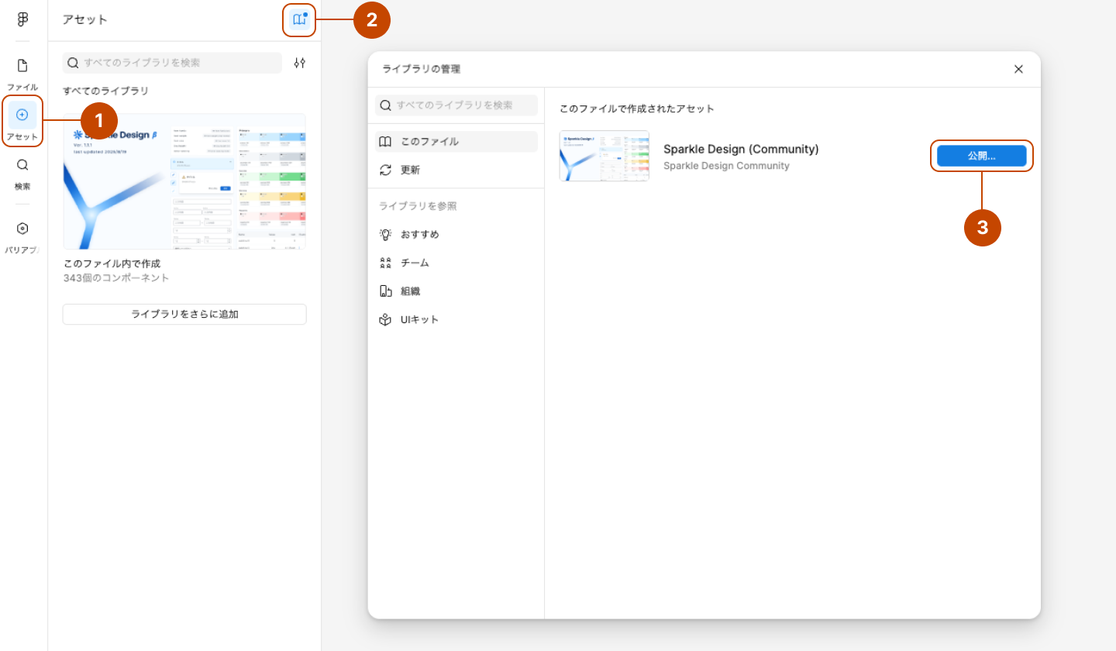Click the ライブラリを参照 section label
Image resolution: width=1116 pixels, height=651 pixels.
click(x=418, y=205)
